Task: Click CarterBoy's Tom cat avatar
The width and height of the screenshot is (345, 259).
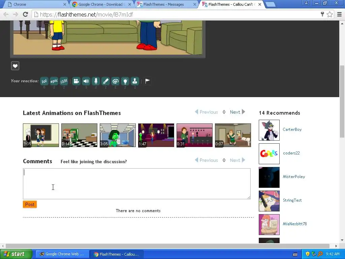Action: (269, 130)
